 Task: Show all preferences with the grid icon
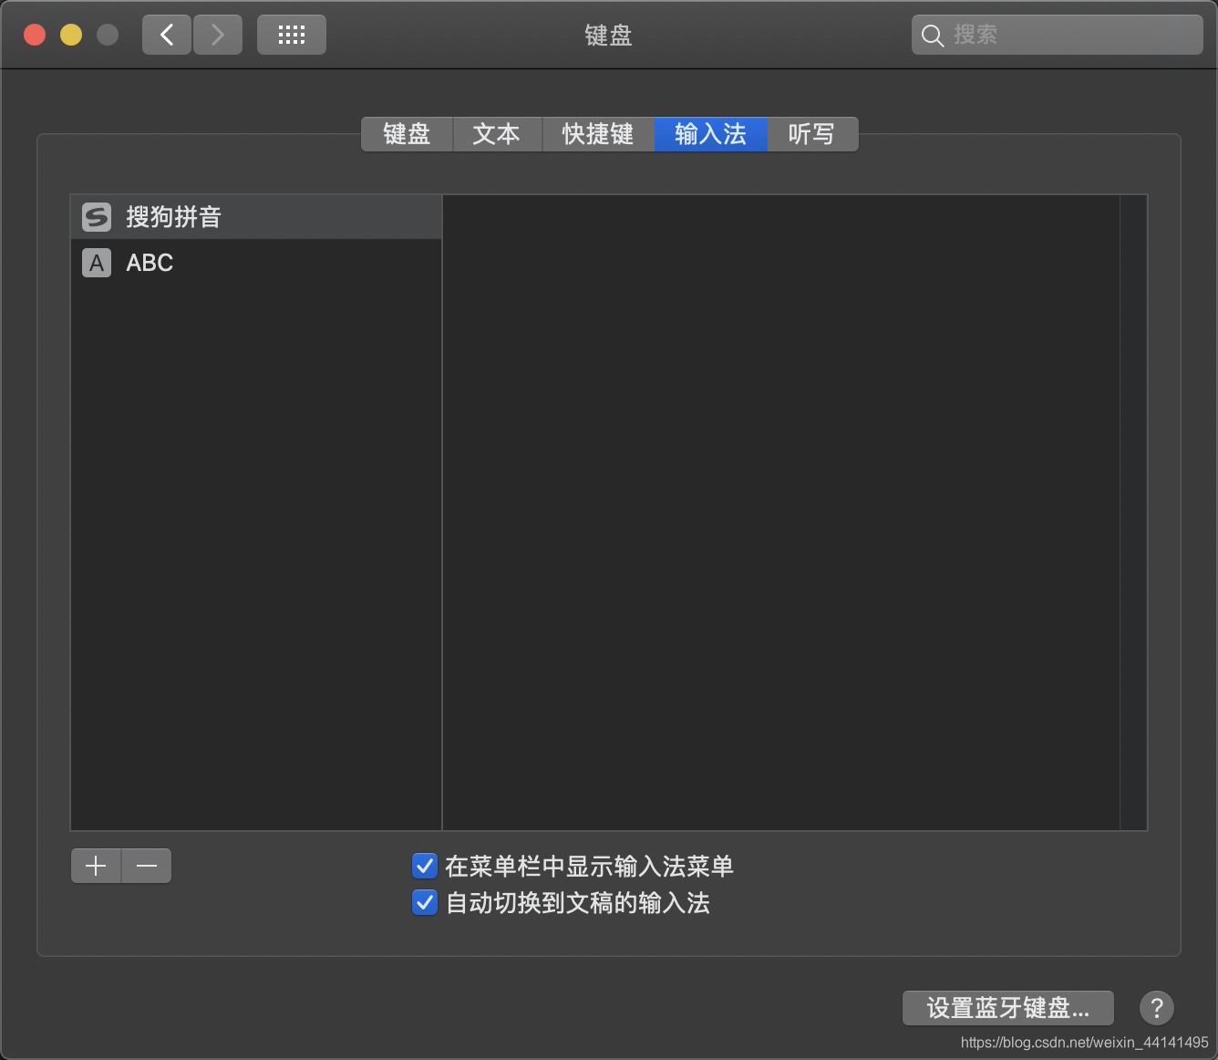click(x=291, y=35)
